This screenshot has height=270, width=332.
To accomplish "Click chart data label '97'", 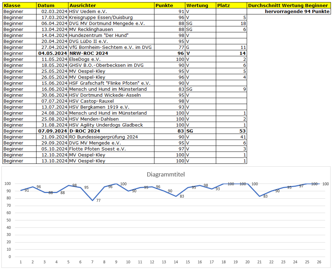I will [301, 186].
